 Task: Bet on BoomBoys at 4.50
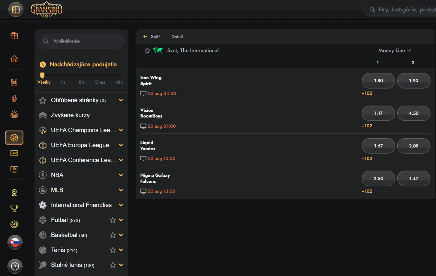pyautogui.click(x=414, y=113)
